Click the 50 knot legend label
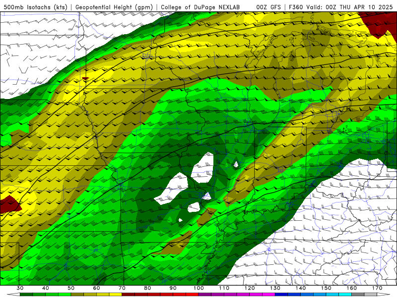This screenshot has width=397, height=297. [71, 288]
